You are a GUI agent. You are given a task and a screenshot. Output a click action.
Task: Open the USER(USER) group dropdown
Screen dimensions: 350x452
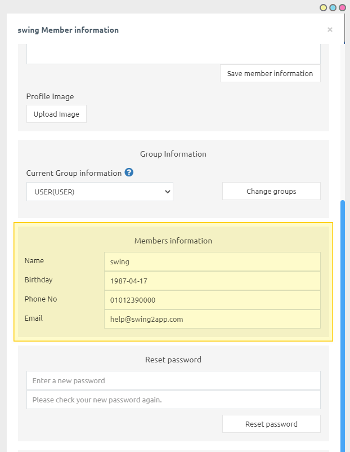(x=100, y=192)
